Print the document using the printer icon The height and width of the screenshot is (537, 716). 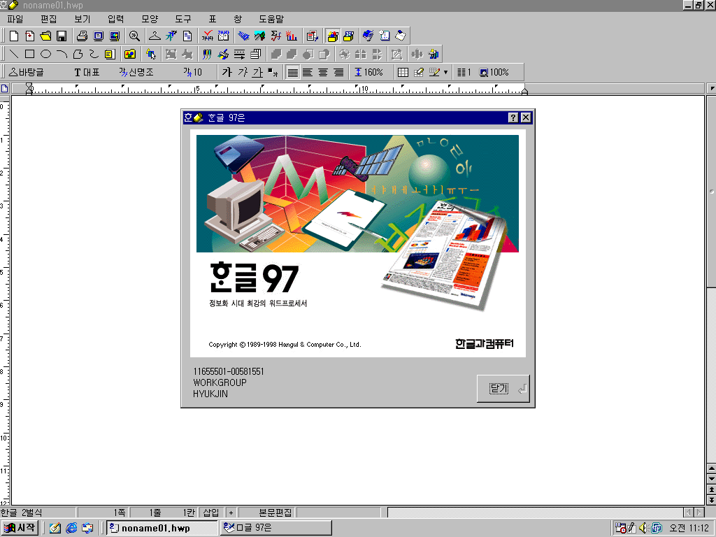83,36
